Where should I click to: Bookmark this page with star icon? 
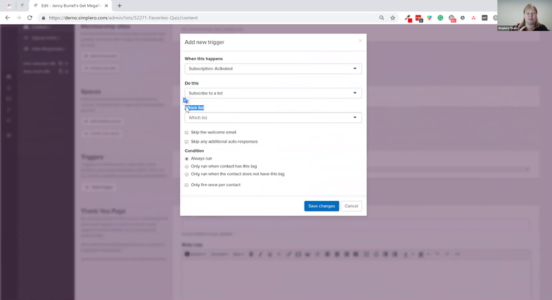coord(392,17)
